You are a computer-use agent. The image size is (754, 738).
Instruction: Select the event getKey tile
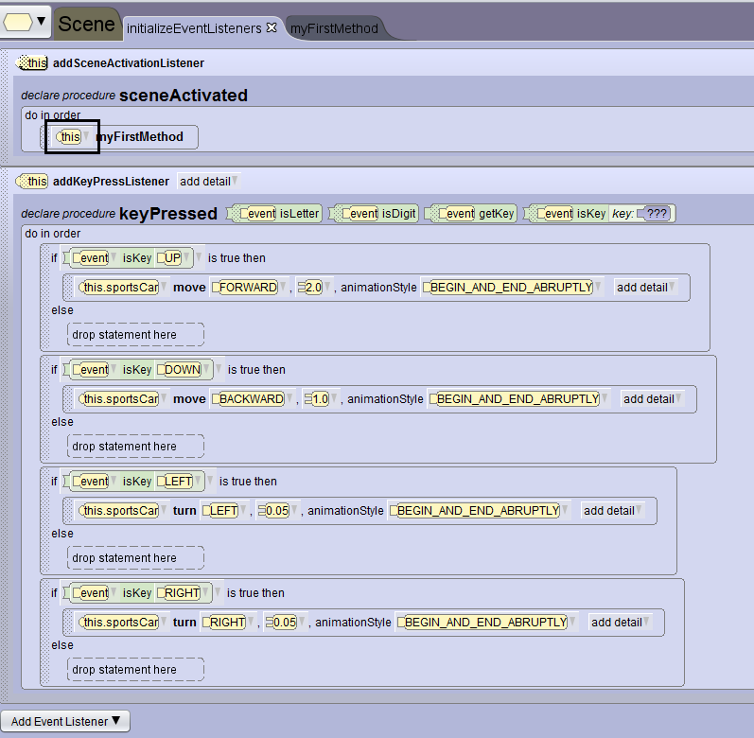(471, 214)
